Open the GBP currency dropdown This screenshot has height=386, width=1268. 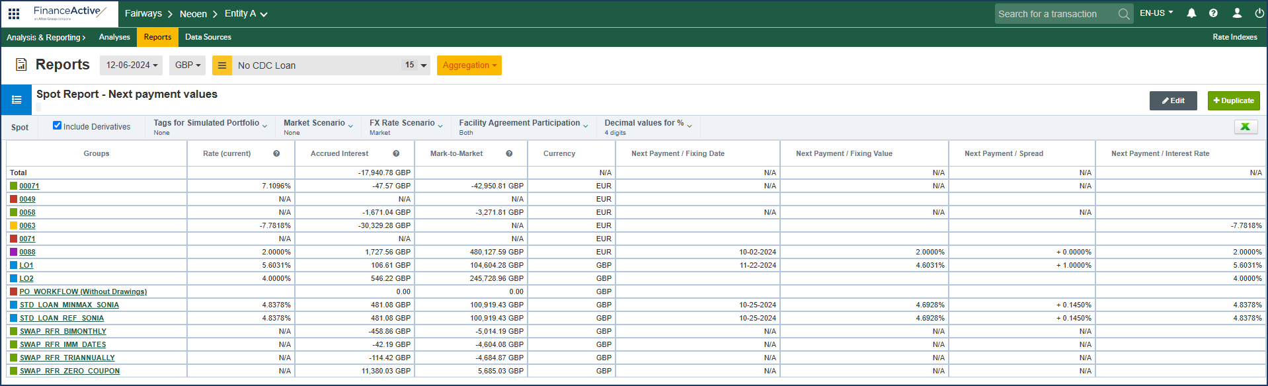coord(187,65)
